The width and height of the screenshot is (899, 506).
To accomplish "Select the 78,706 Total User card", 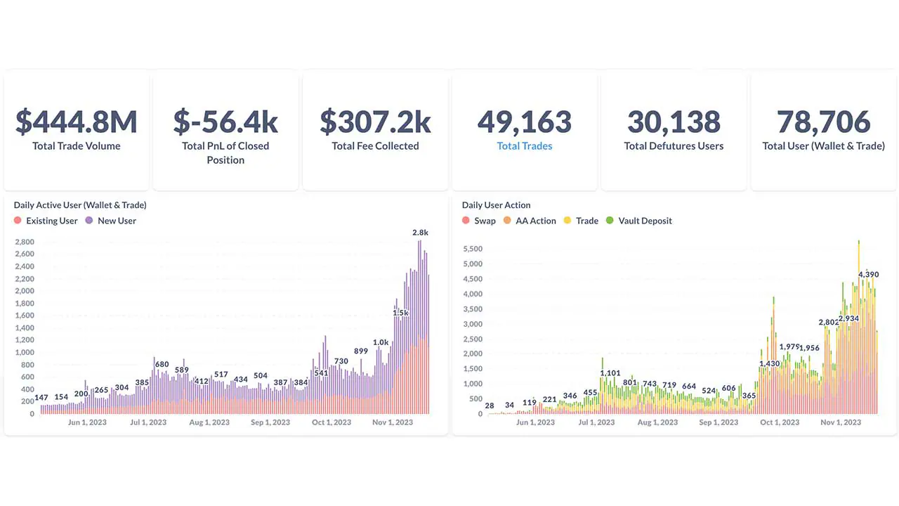I will pos(823,130).
